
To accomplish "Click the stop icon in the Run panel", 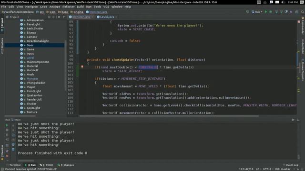I will 7,130.
